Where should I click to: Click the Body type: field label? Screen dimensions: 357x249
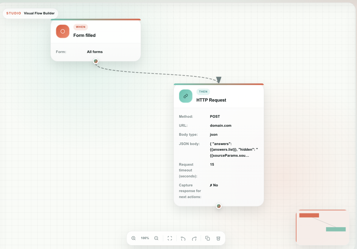(x=188, y=135)
